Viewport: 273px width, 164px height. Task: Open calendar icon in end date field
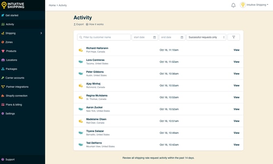[x=182, y=37]
